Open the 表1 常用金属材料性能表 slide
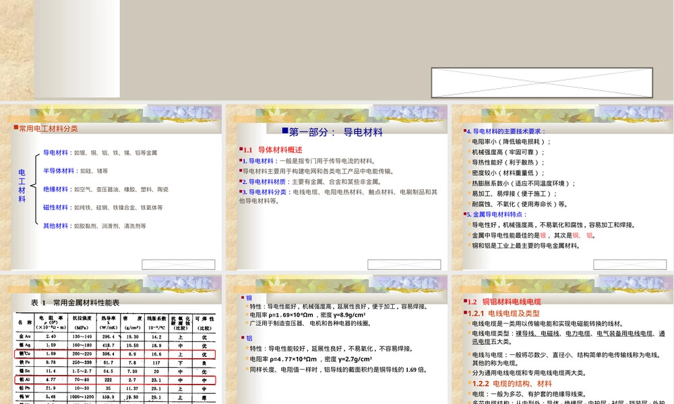 pyautogui.click(x=111, y=339)
